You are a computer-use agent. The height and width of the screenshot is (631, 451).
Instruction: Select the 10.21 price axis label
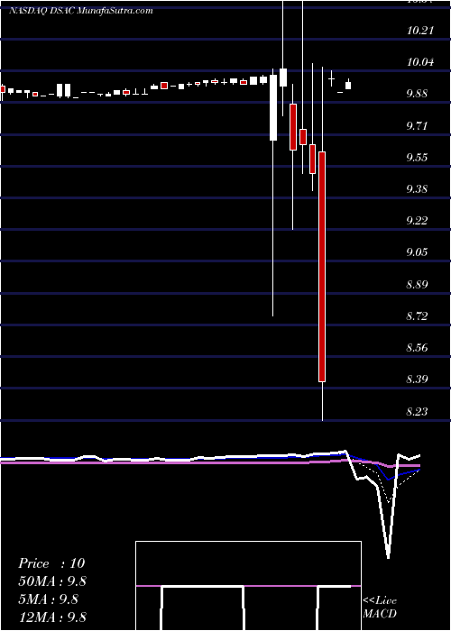(420, 30)
